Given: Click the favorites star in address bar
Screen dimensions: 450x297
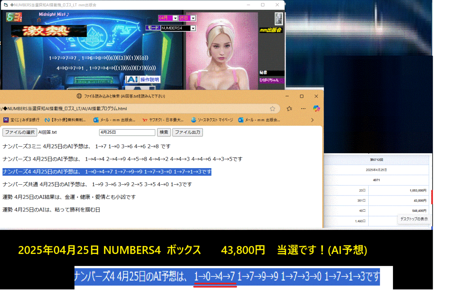Looking at the screenshot, I should click(273, 109).
